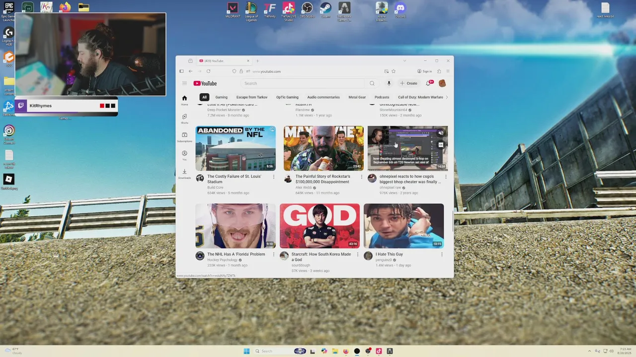Select the Metal Gear chip
Screen dimensions: 636x357
pyautogui.click(x=357, y=97)
